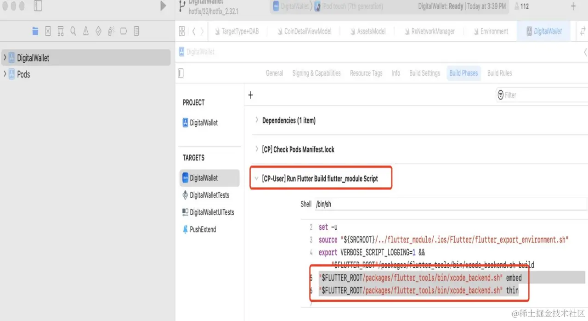Hide the project and targets list
The height and width of the screenshot is (321, 588).
point(181,73)
